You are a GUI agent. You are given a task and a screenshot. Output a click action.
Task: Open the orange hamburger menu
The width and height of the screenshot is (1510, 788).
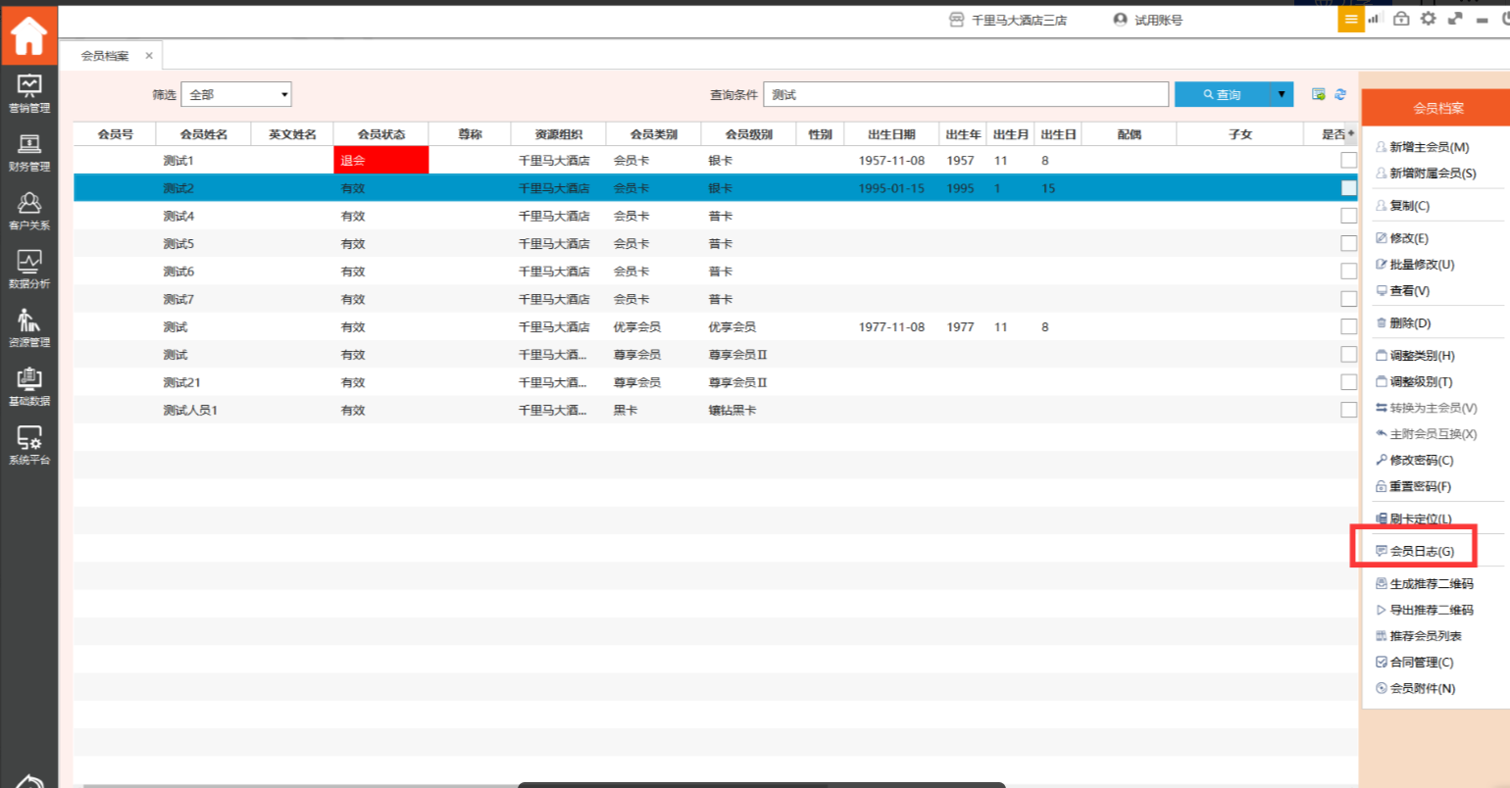(x=1351, y=20)
